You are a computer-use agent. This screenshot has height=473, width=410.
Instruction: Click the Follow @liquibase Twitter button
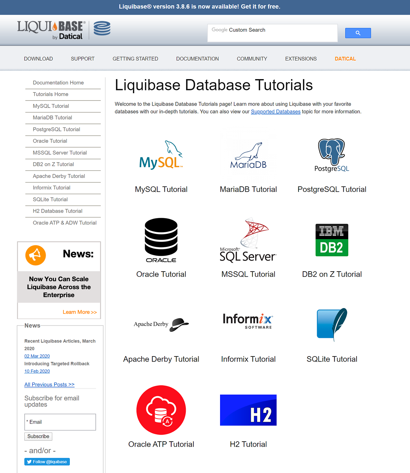(x=47, y=461)
